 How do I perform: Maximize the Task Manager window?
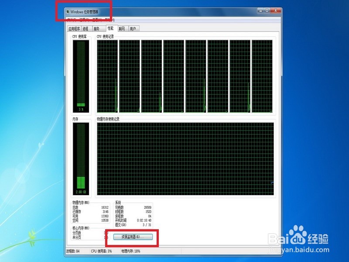[x=267, y=10]
